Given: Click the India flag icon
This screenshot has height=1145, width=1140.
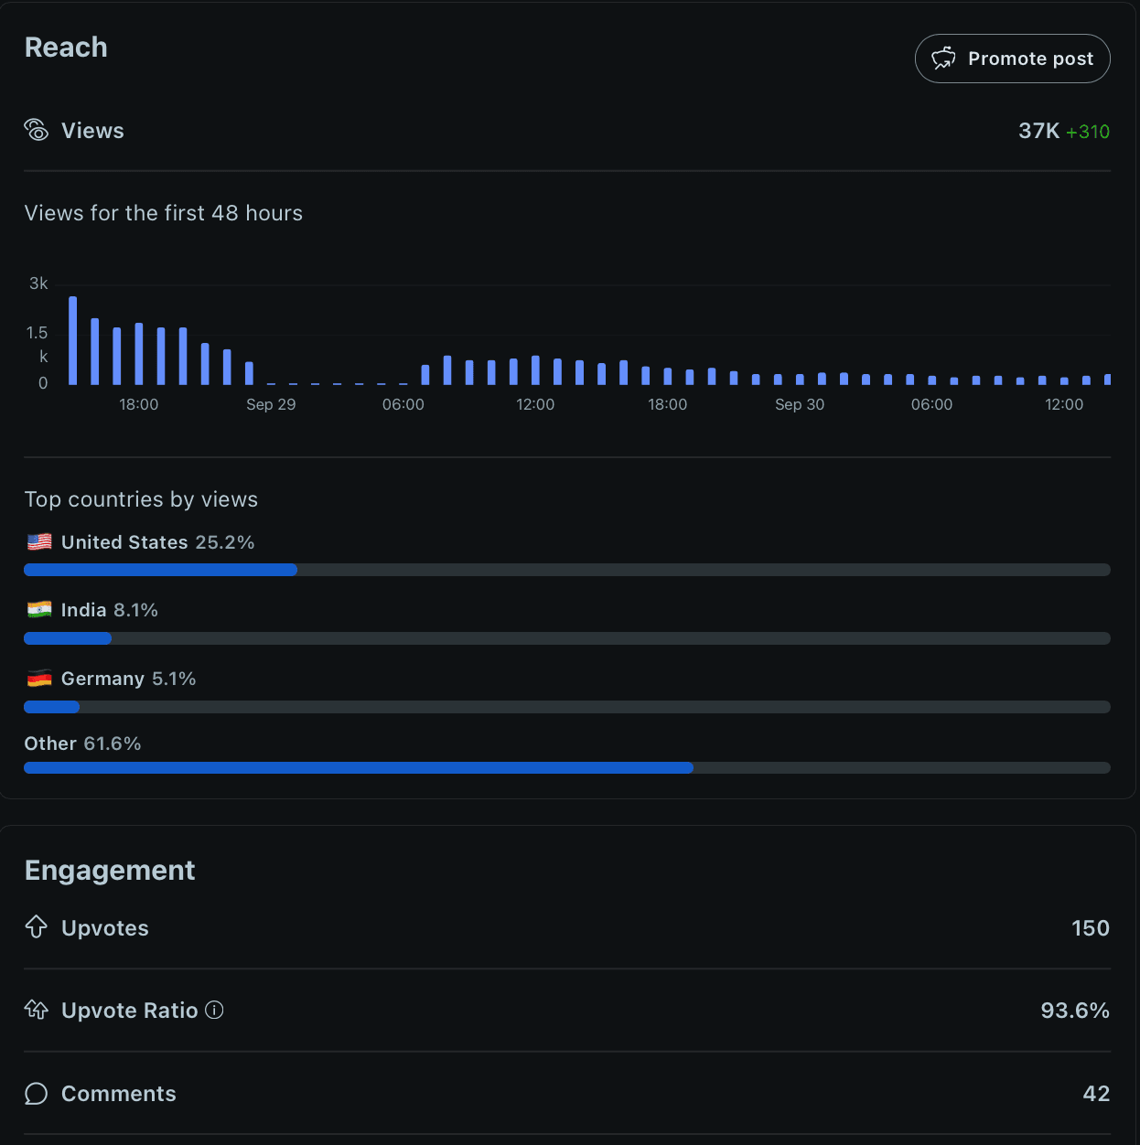Looking at the screenshot, I should (x=39, y=610).
